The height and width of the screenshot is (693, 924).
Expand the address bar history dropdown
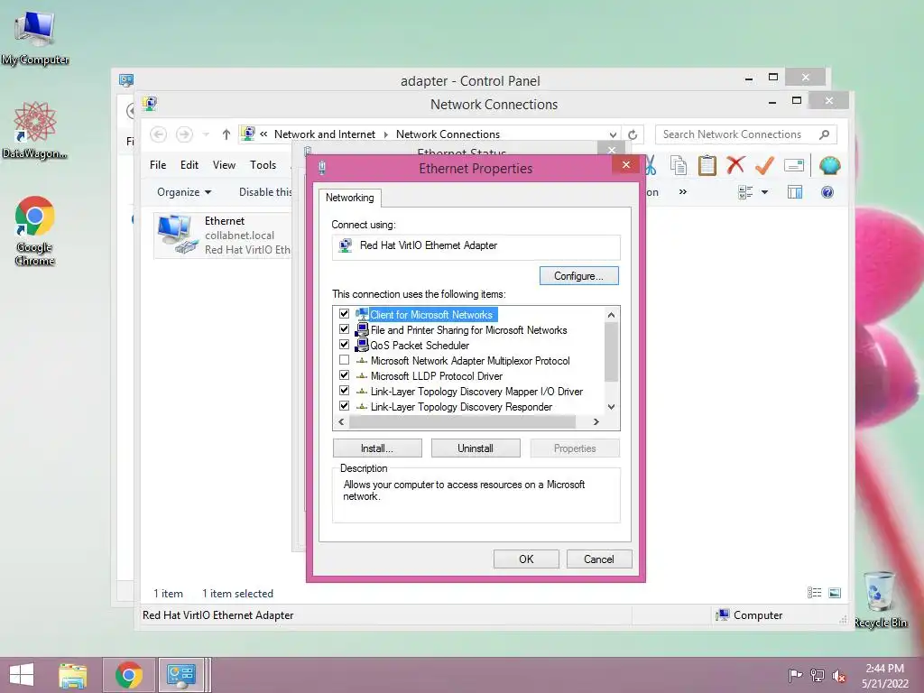[x=613, y=135]
